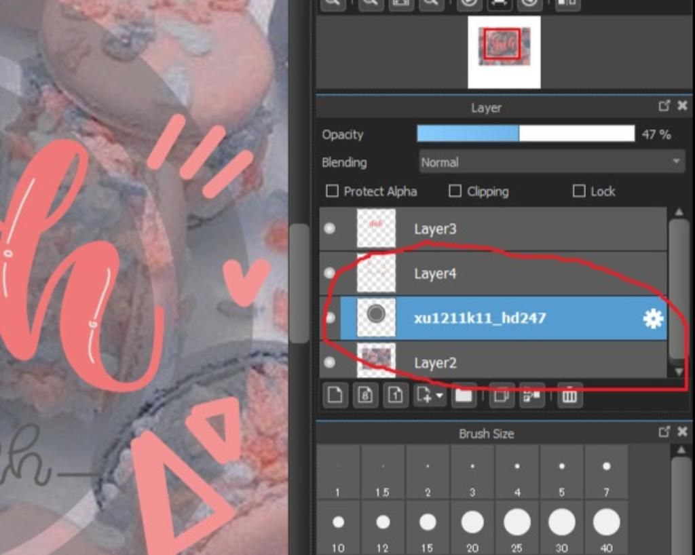The image size is (695, 555).
Task: Click the layer list scroll-down arrow
Action: click(679, 372)
